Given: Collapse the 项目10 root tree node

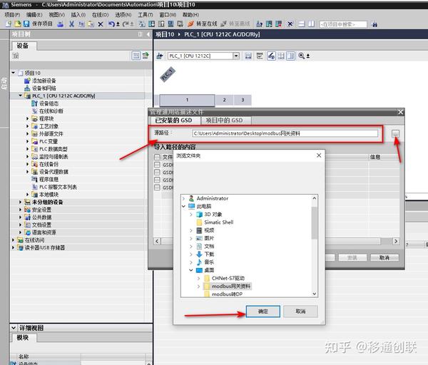Looking at the screenshot, I should click(13, 73).
